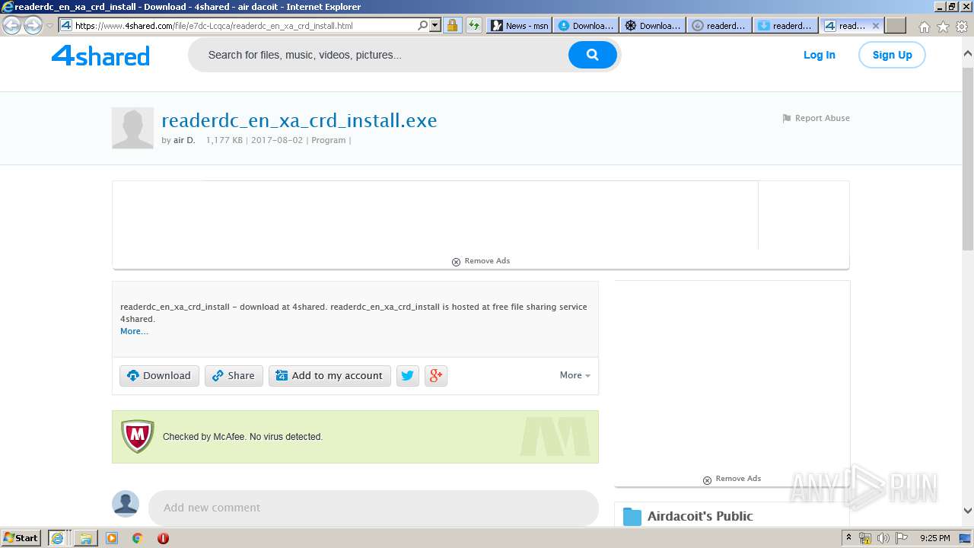Click the Airdacoit's Public folder icon
The width and height of the screenshot is (974, 548).
pyautogui.click(x=632, y=517)
